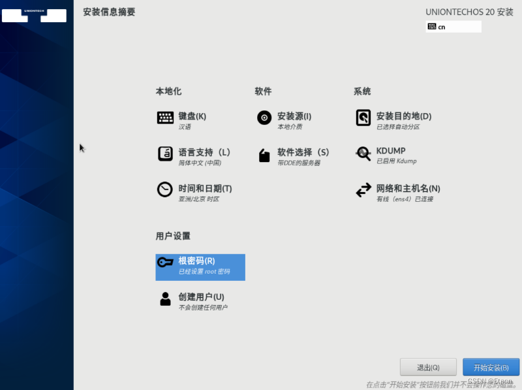Click the magnifier icon for KDUMP
Viewport: 522px width, 390px height.
[363, 154]
